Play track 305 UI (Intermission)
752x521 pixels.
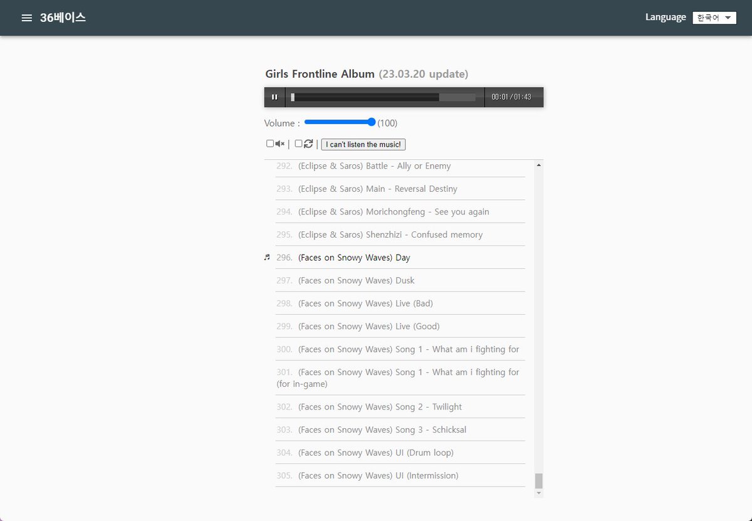click(x=400, y=475)
